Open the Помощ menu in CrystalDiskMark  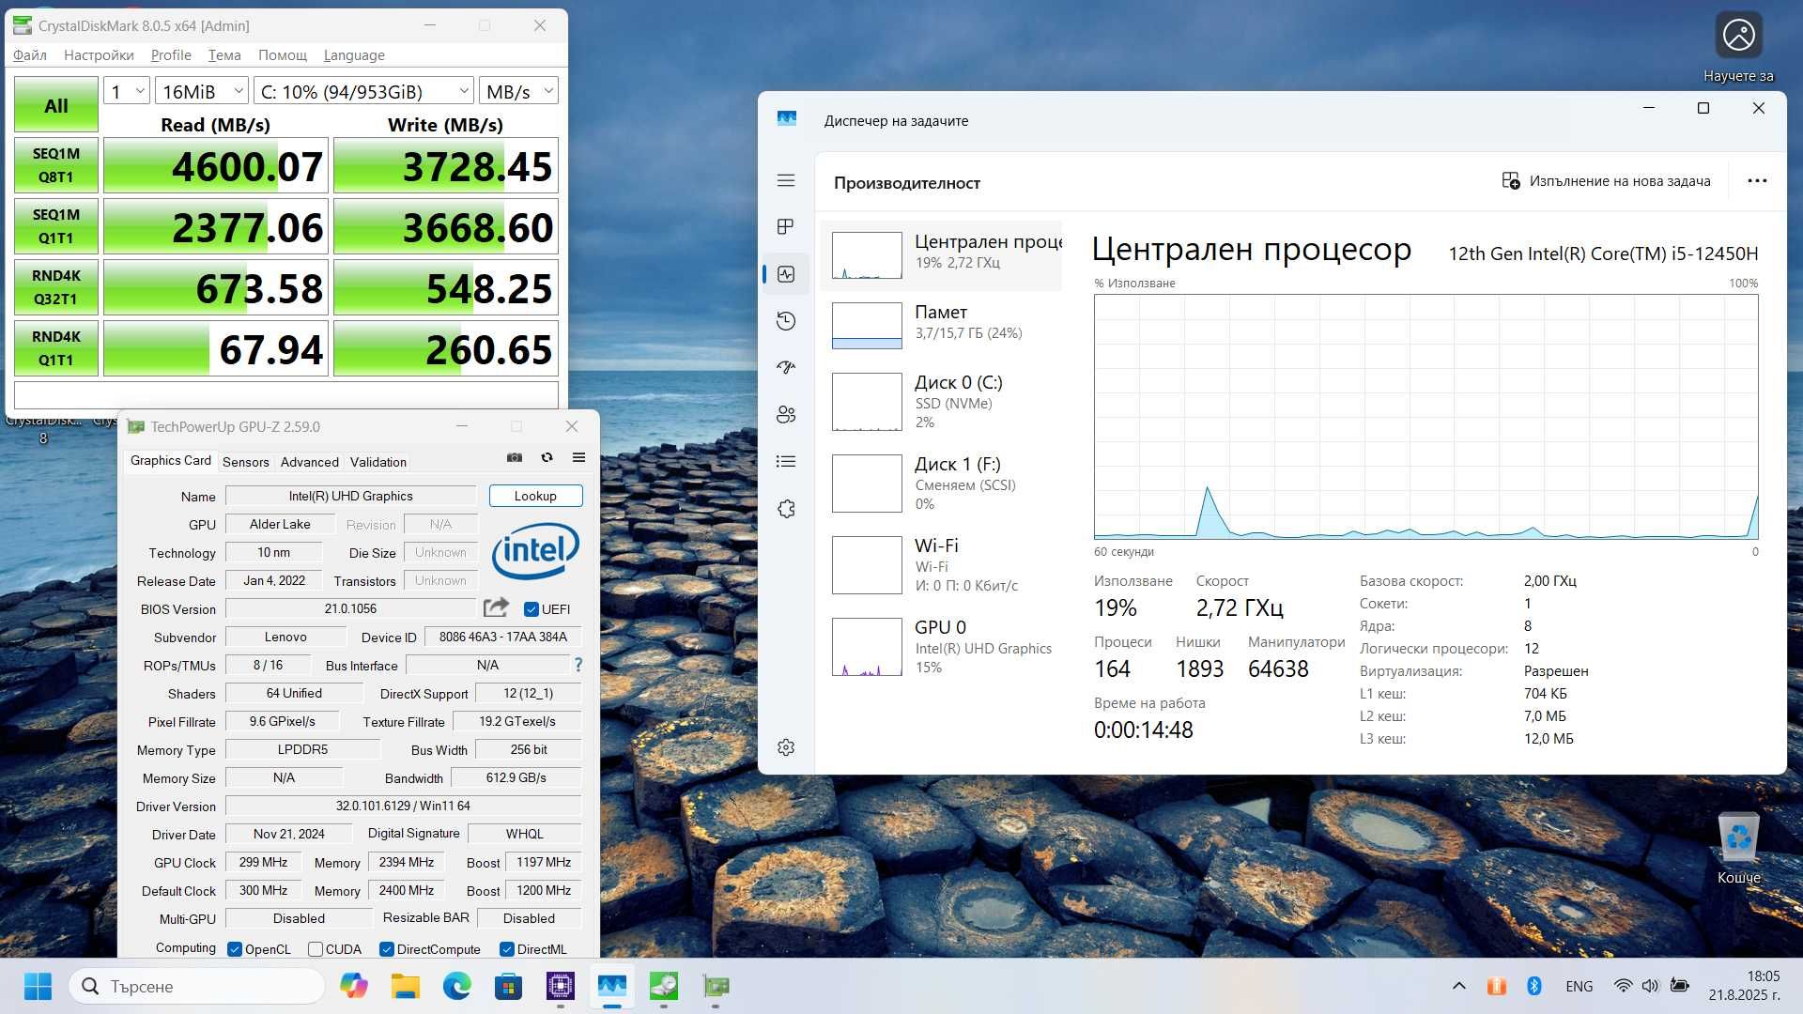(283, 55)
